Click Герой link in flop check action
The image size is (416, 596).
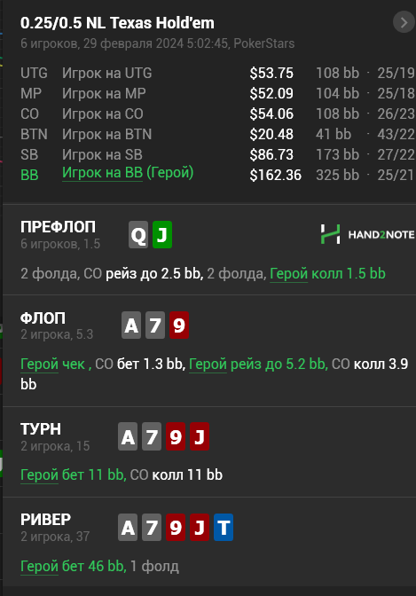(40, 365)
